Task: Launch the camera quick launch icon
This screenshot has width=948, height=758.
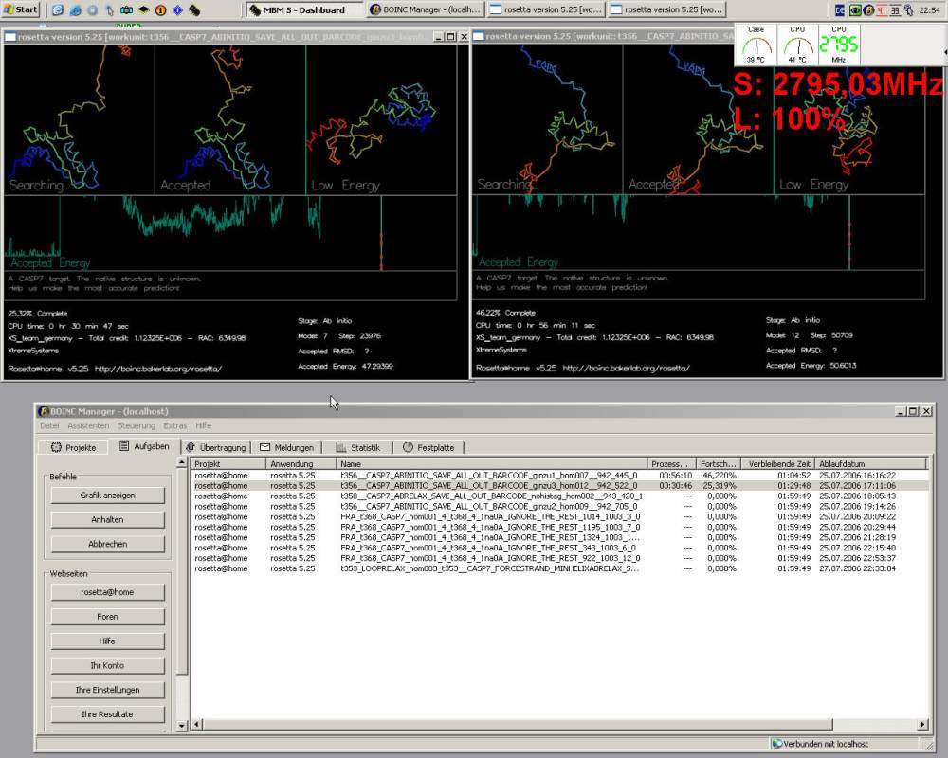Action: 126,9
